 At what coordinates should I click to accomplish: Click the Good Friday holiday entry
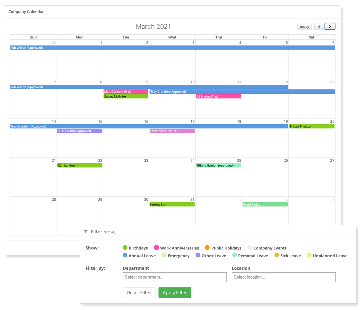265,204
